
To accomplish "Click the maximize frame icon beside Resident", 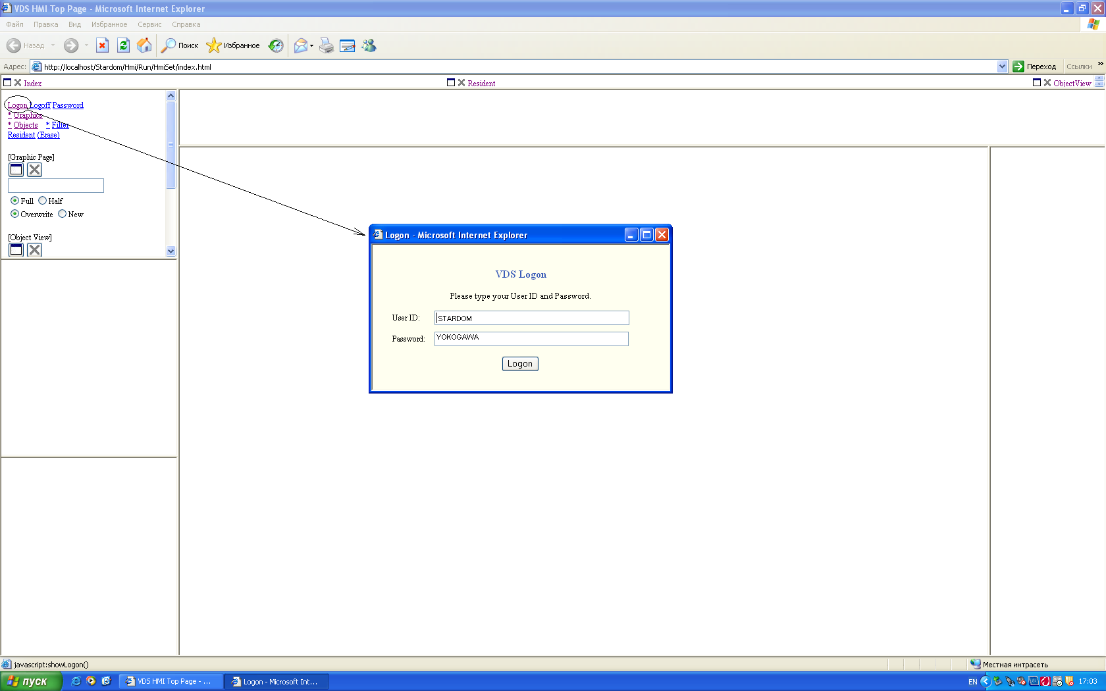I will point(451,82).
